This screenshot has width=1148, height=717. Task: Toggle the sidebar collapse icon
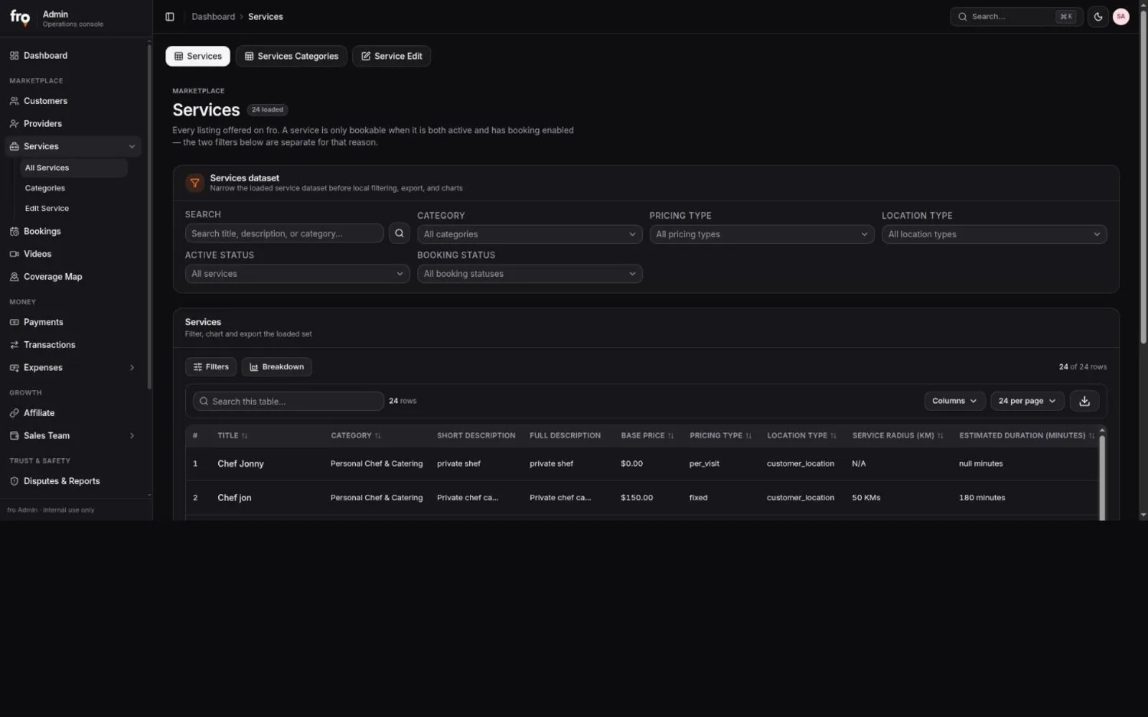point(170,16)
